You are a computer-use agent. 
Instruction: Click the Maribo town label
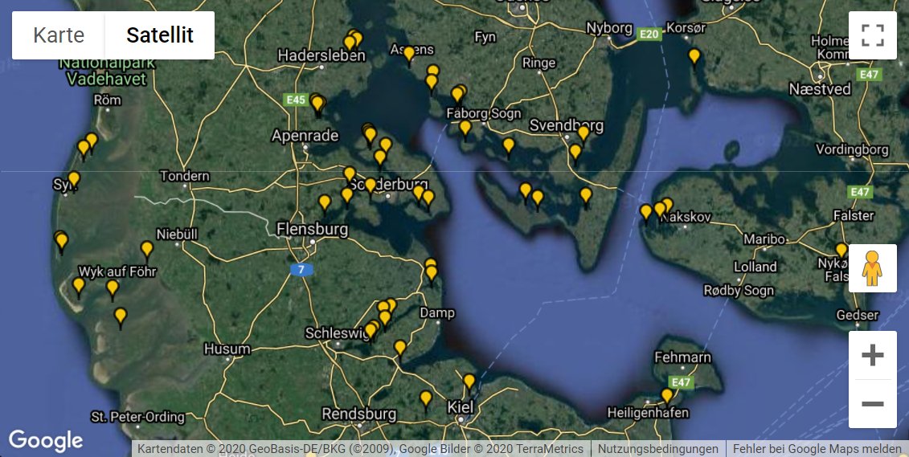764,239
